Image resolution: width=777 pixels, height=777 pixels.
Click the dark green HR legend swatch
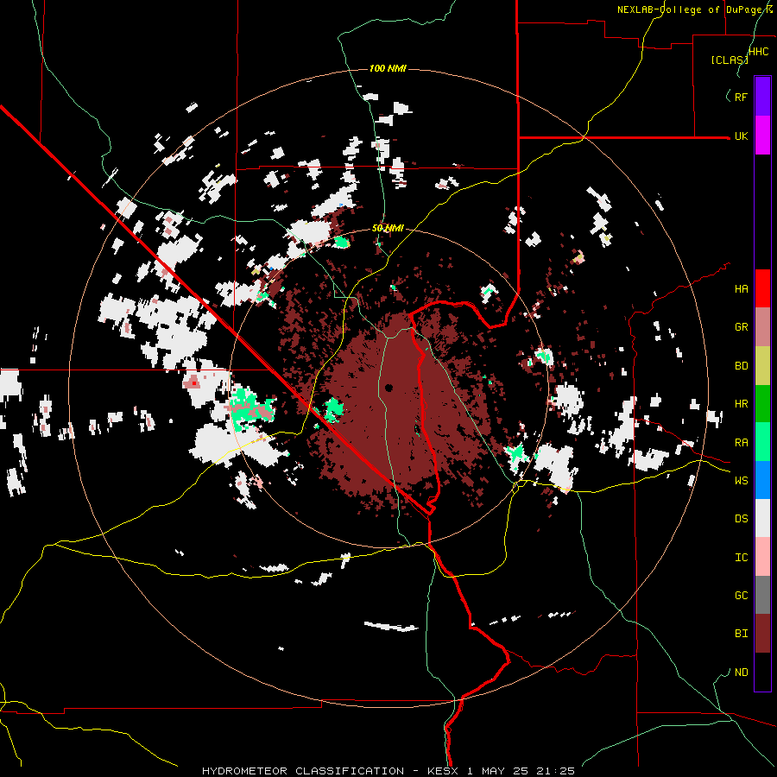[762, 404]
